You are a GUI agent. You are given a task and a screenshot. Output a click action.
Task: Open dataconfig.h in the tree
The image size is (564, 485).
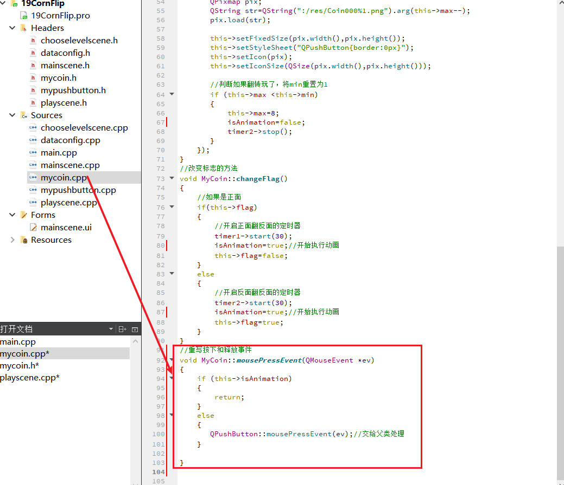pos(65,53)
